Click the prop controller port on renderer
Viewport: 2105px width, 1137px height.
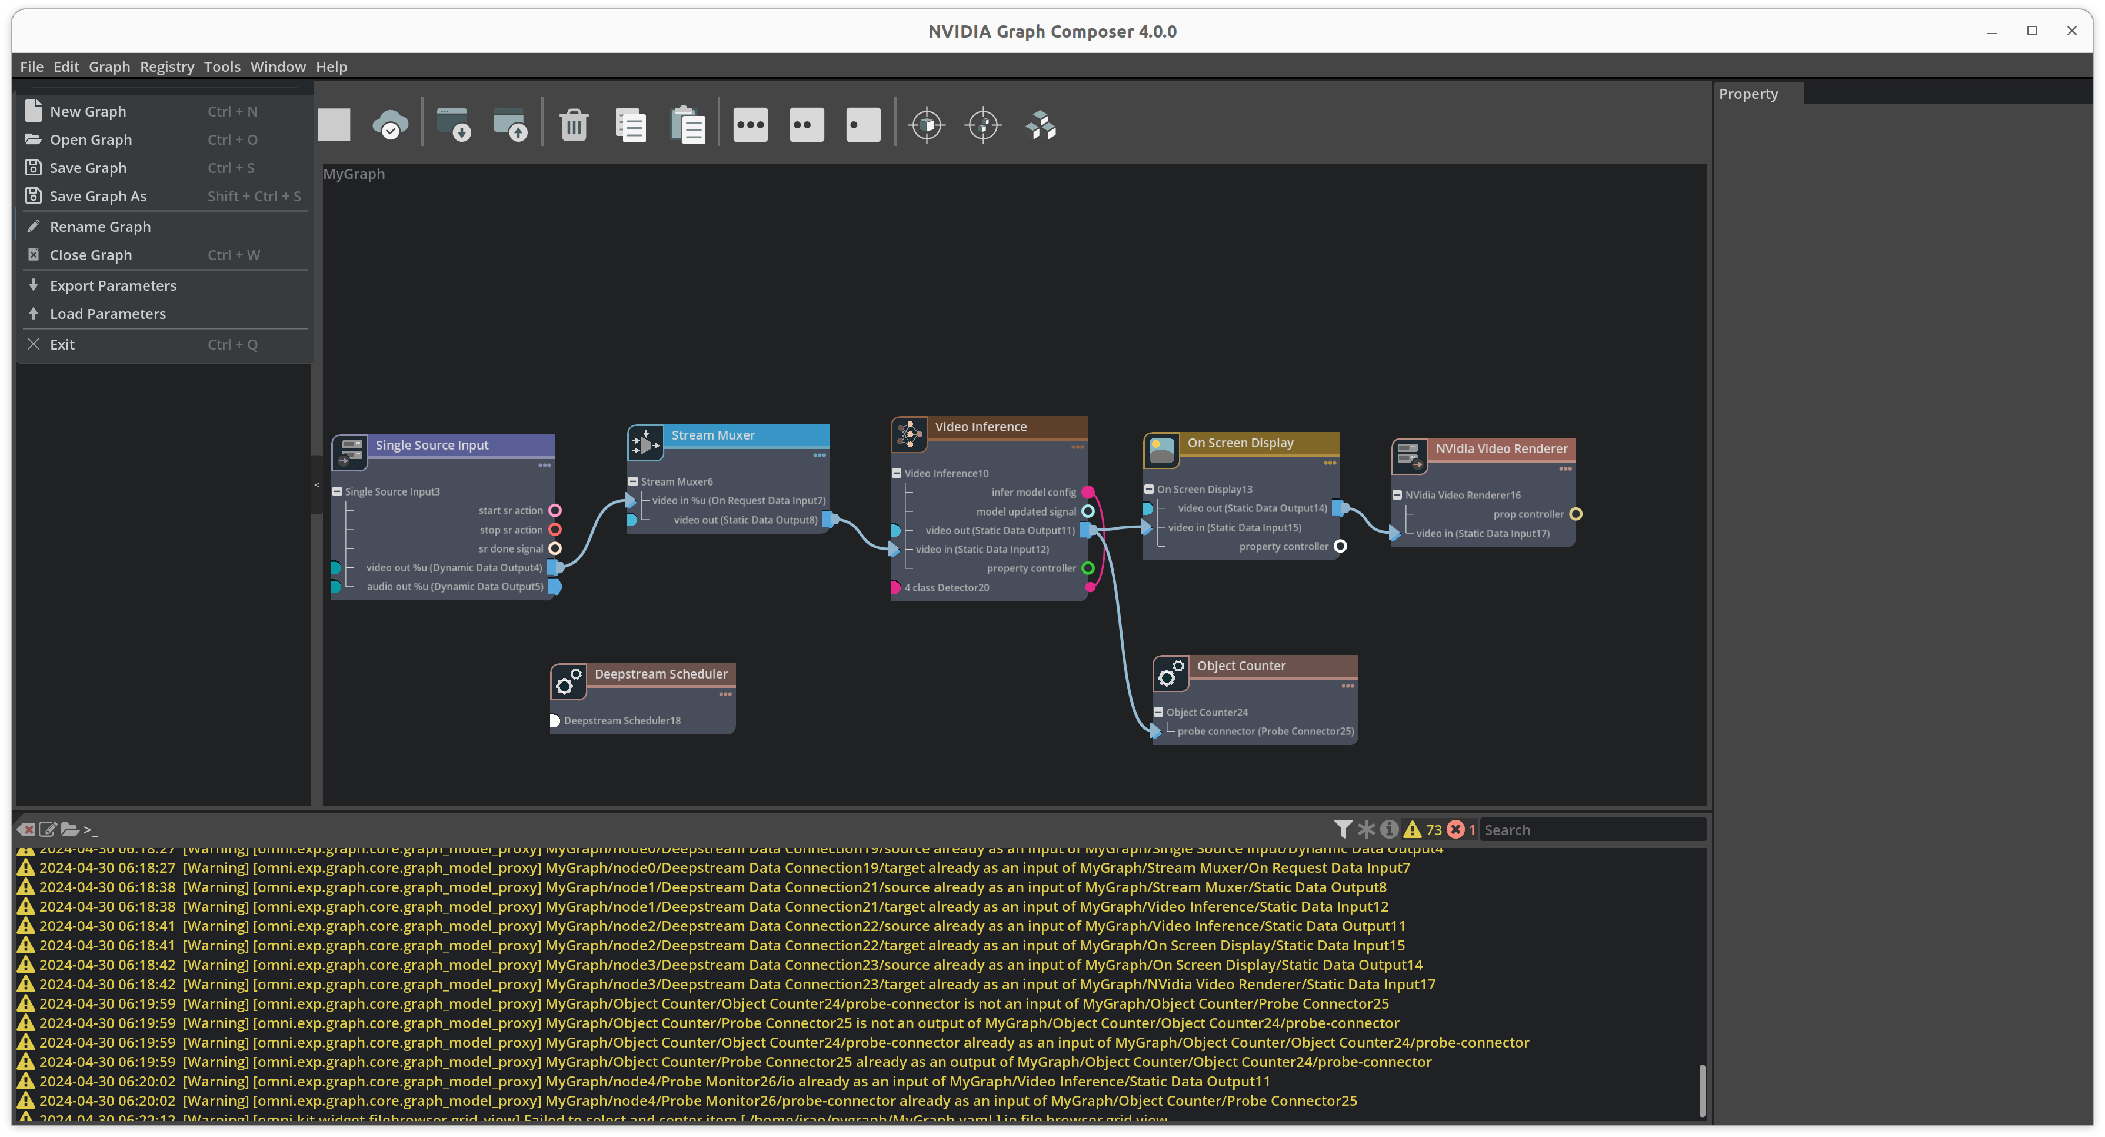point(1576,514)
